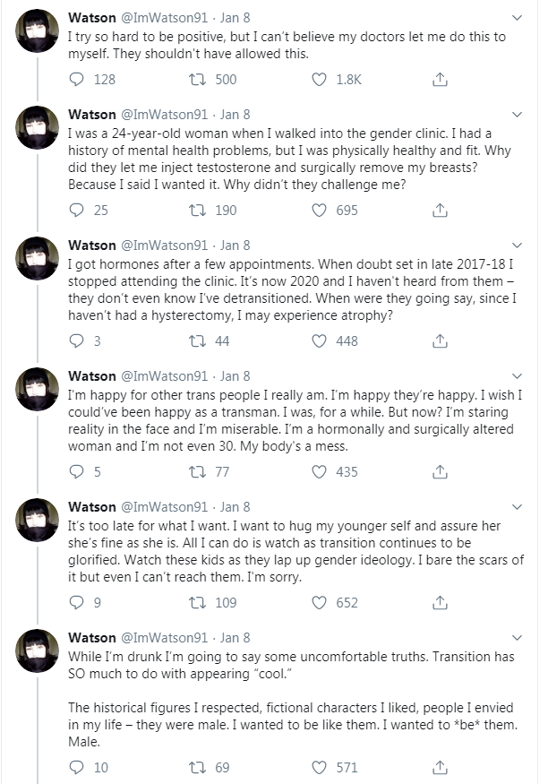Open the Jan 8 timestamp of last tweet
This screenshot has height=784, width=548.
235,638
